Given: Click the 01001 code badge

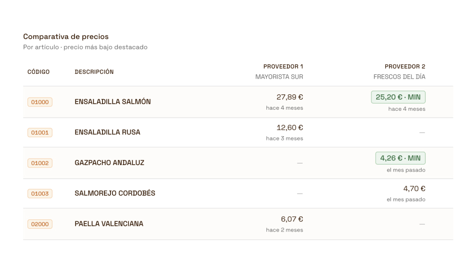Looking at the screenshot, I should tap(40, 133).
